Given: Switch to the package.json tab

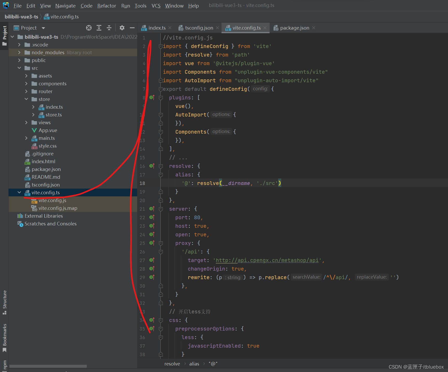Looking at the screenshot, I should coord(294,28).
